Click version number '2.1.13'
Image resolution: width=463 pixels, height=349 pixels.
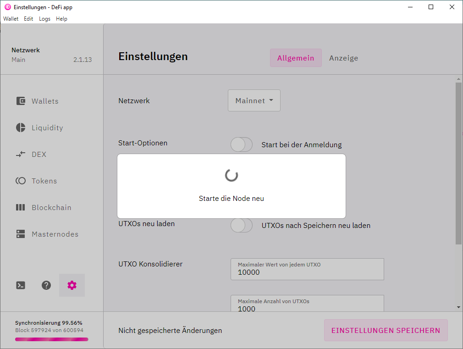83,60
